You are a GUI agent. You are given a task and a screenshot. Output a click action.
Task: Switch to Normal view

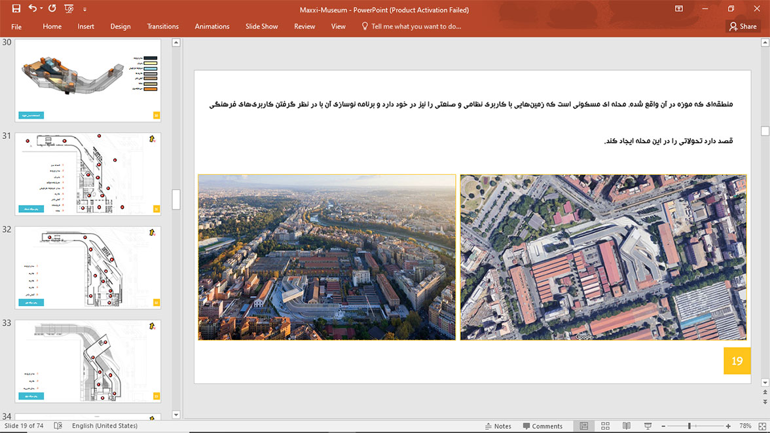[584, 426]
